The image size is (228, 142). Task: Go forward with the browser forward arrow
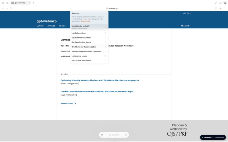click(7, 8)
